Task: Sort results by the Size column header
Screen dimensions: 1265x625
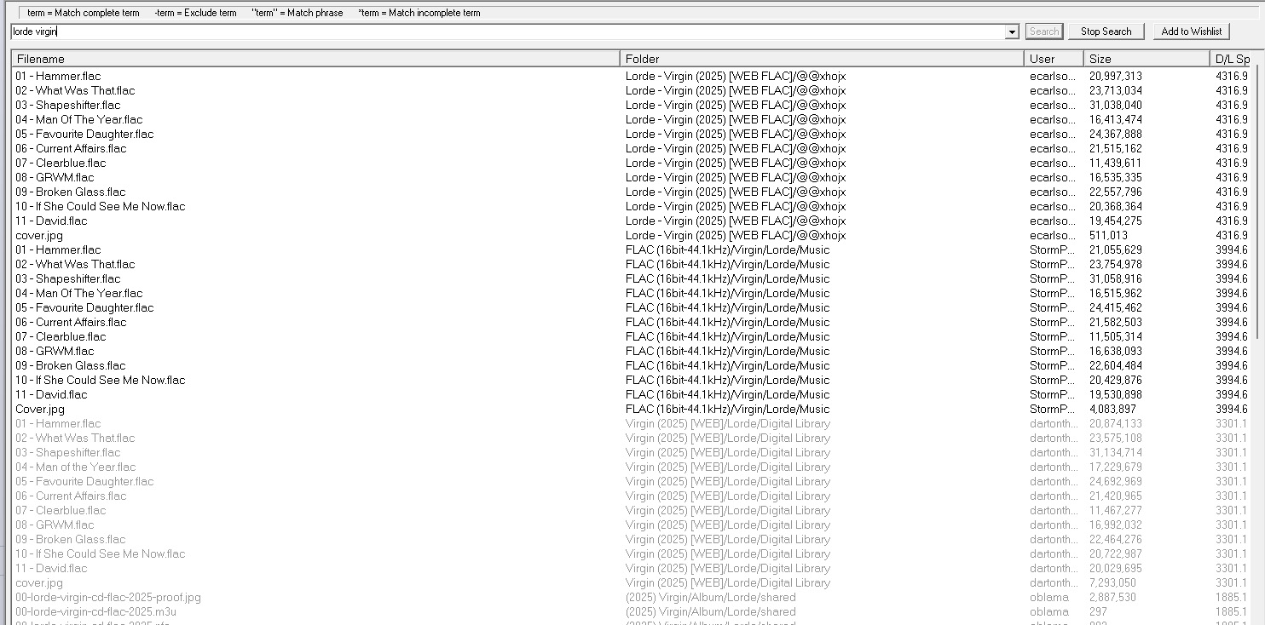Action: coord(1147,59)
